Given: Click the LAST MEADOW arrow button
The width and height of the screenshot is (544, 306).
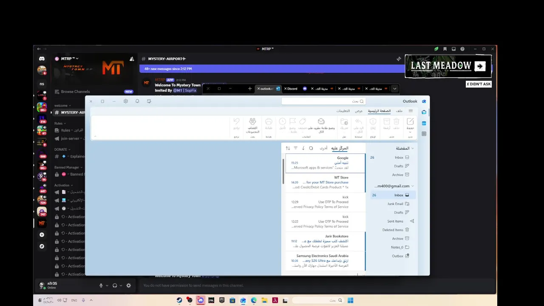Looking at the screenshot, I should [480, 66].
